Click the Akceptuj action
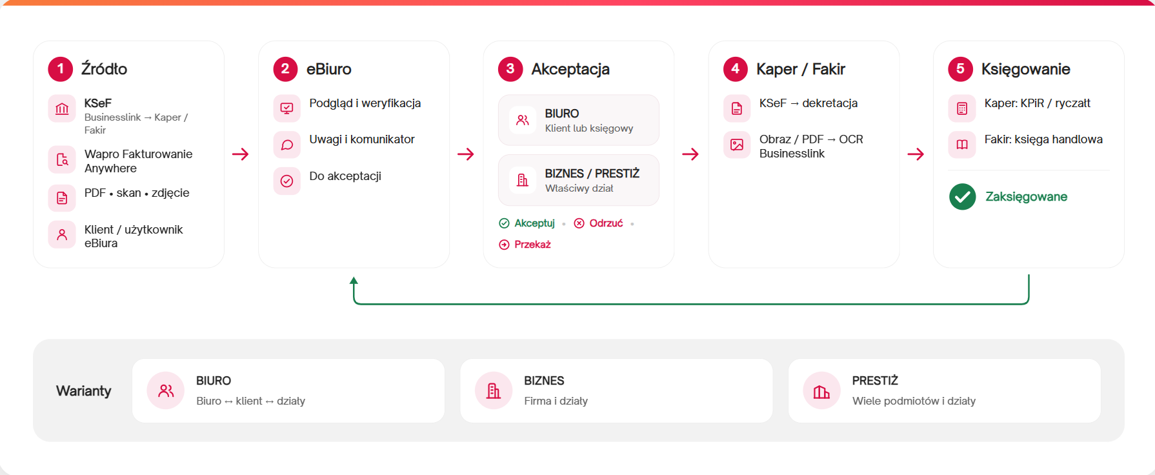1155x475 pixels. [527, 223]
